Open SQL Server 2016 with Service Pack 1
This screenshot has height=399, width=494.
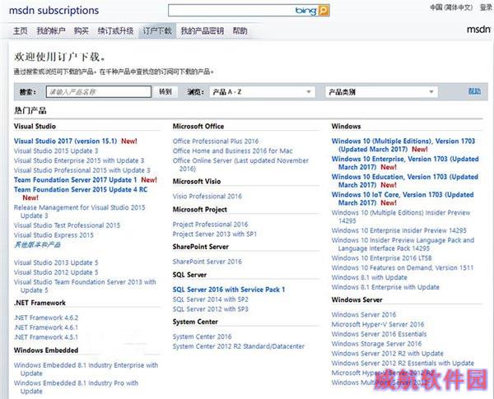coord(229,290)
